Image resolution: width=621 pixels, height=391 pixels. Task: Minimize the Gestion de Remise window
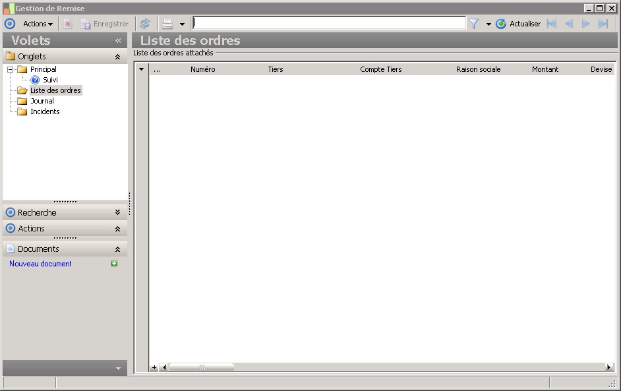point(589,9)
